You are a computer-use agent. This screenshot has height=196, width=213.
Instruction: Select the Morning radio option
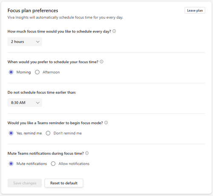(11, 72)
